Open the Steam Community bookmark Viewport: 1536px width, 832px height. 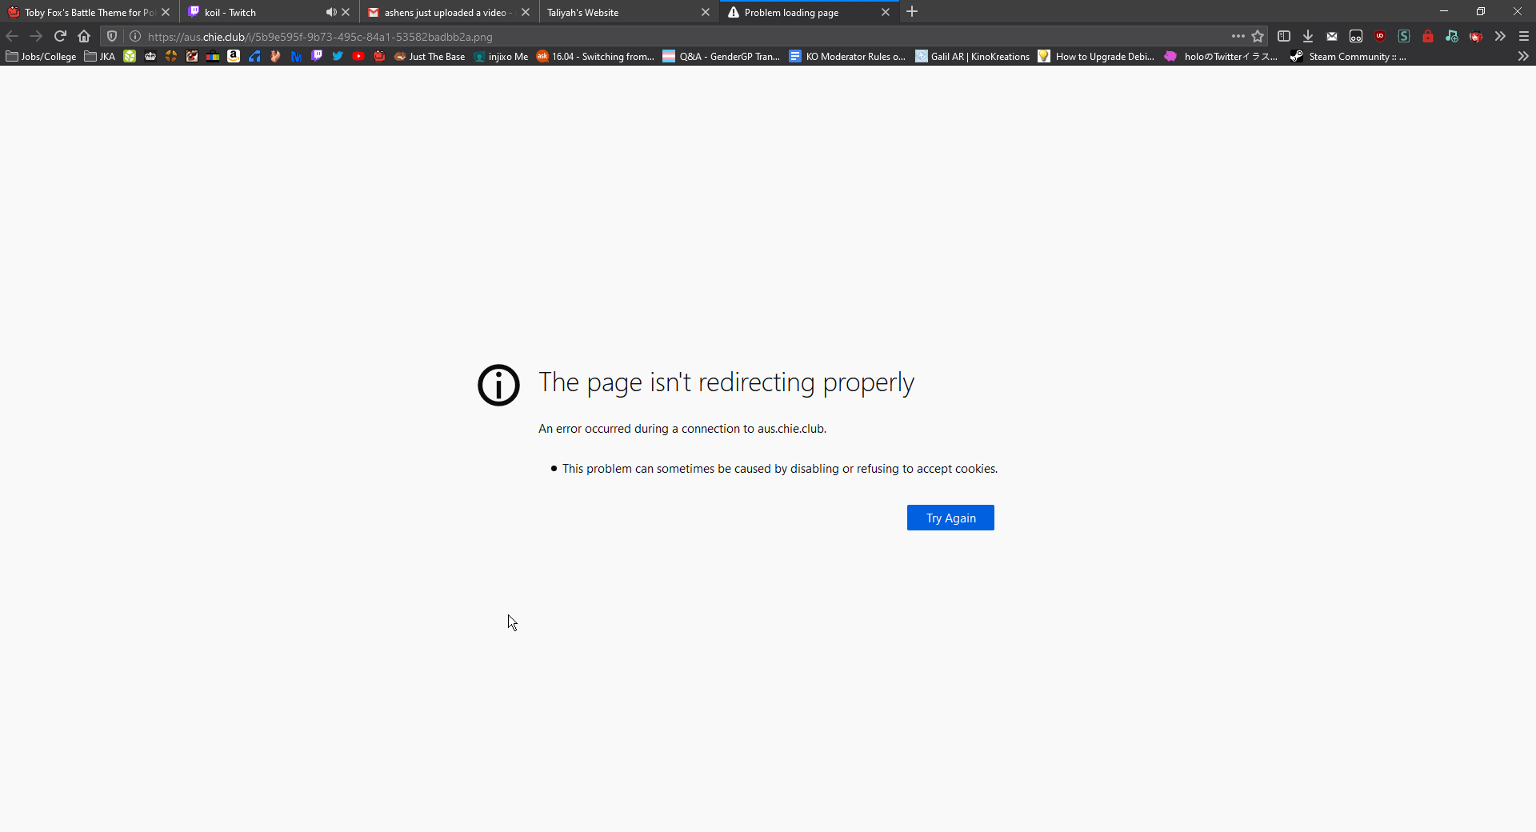coord(1348,56)
